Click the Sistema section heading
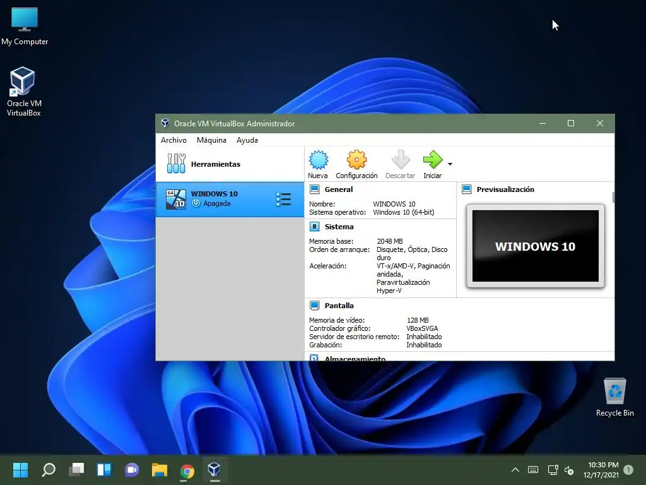Image resolution: width=646 pixels, height=485 pixels. click(339, 227)
